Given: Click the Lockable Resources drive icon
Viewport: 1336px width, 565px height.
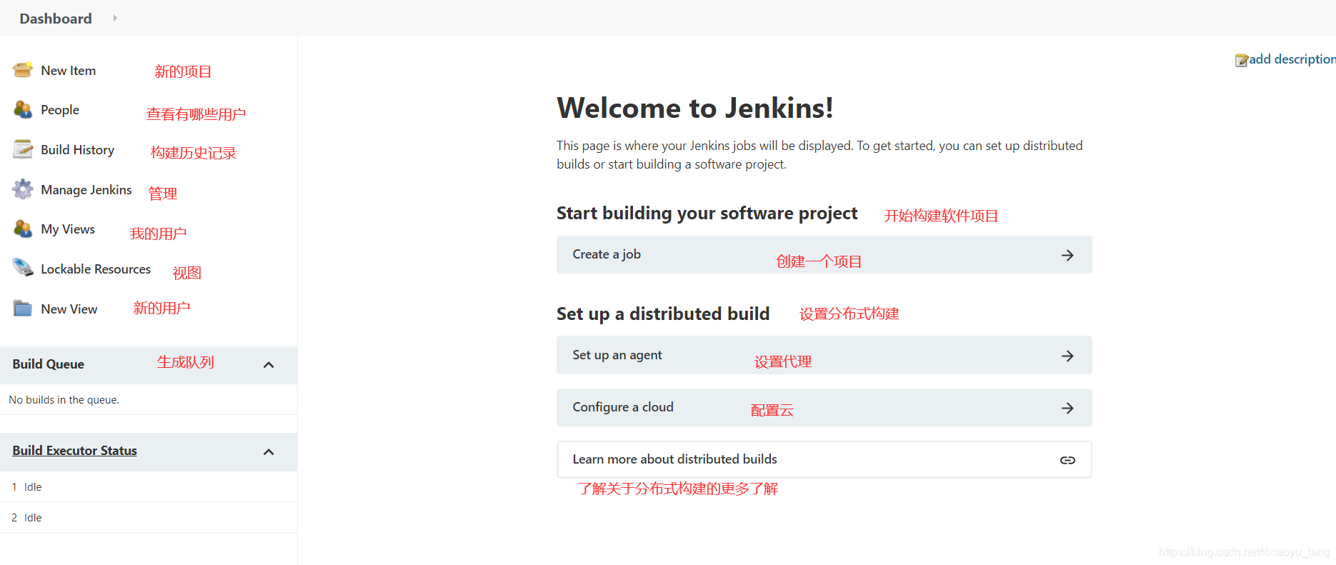Looking at the screenshot, I should [x=23, y=269].
